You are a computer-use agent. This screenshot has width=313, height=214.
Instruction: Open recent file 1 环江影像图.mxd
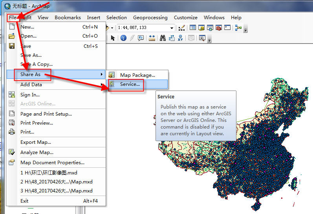(x=56, y=172)
